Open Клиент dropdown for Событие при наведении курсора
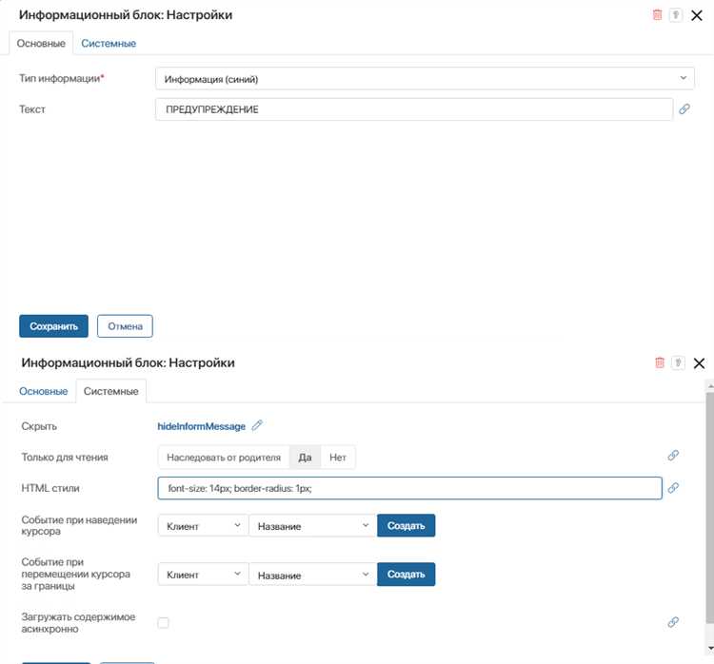 click(203, 526)
